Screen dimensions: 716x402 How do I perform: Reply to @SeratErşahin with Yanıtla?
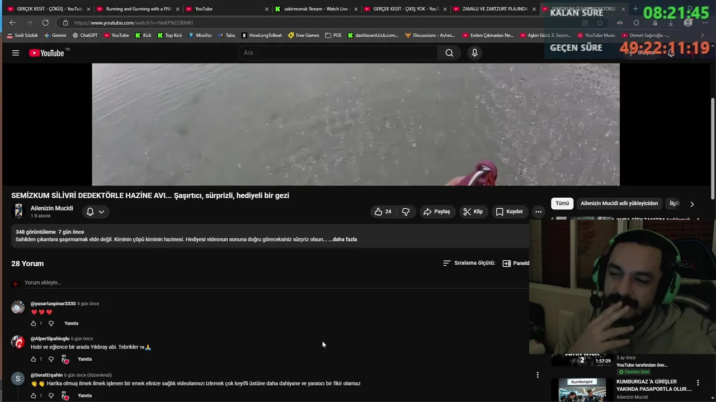(84, 395)
